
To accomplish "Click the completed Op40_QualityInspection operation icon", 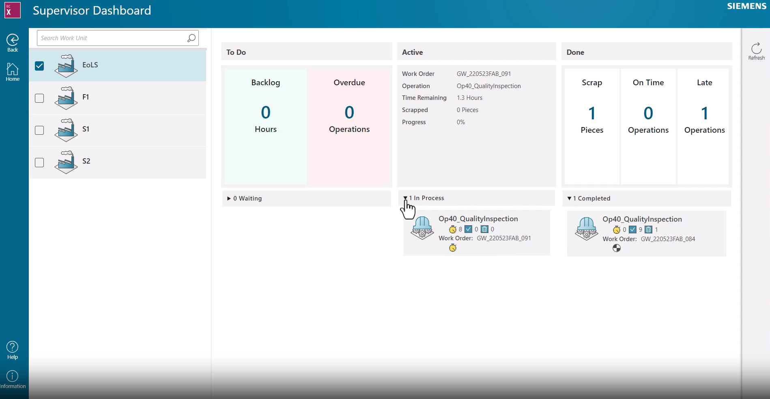I will coord(586,229).
